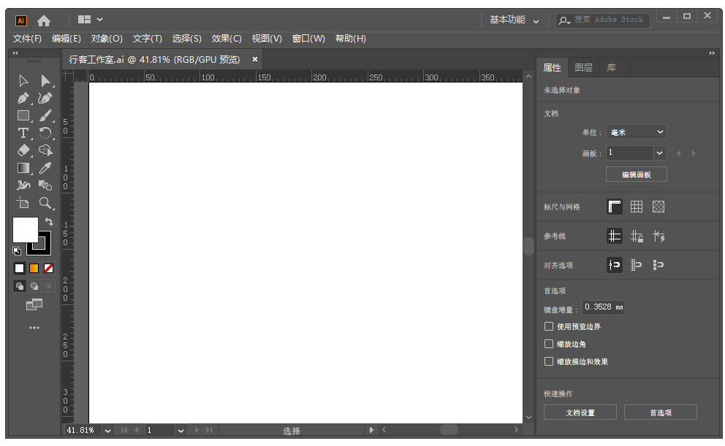Select the Eraser tool

[23, 150]
